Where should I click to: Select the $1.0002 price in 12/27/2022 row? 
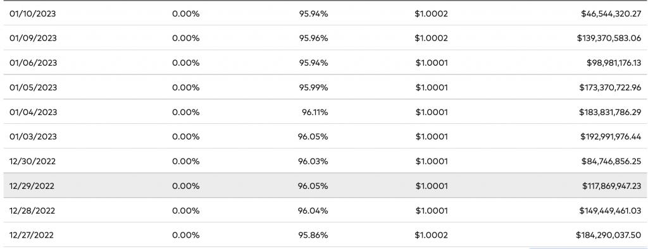click(431, 235)
